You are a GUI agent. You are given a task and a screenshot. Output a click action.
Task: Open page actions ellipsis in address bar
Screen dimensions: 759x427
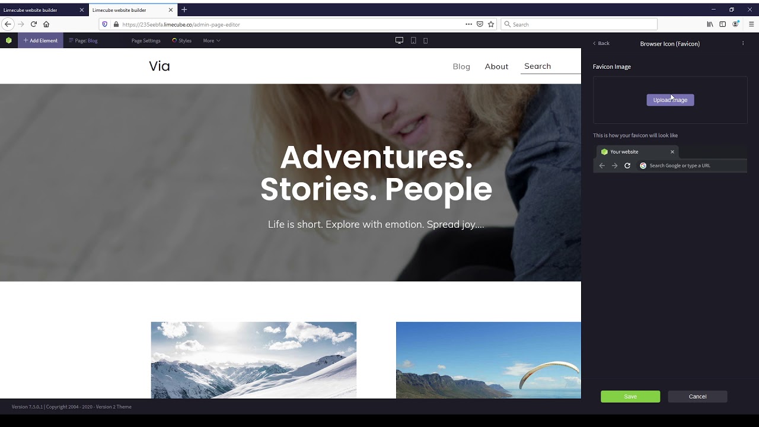click(468, 24)
